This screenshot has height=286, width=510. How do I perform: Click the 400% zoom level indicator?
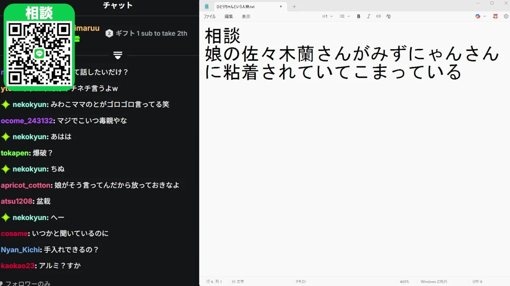[x=404, y=282]
